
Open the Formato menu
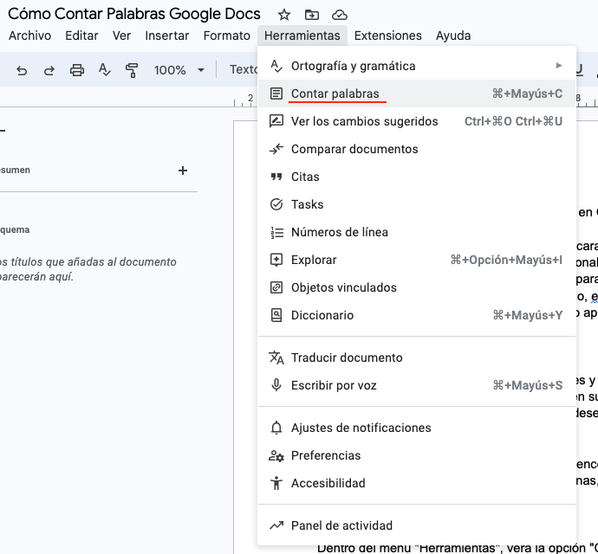pyautogui.click(x=226, y=35)
